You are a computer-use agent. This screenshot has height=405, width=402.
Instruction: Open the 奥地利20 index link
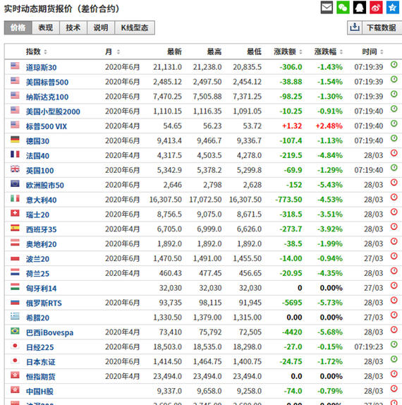(x=42, y=244)
